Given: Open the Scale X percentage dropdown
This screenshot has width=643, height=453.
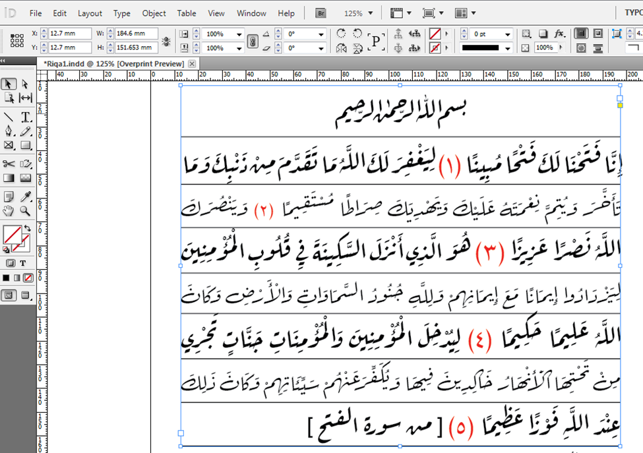Looking at the screenshot, I should click(x=239, y=34).
